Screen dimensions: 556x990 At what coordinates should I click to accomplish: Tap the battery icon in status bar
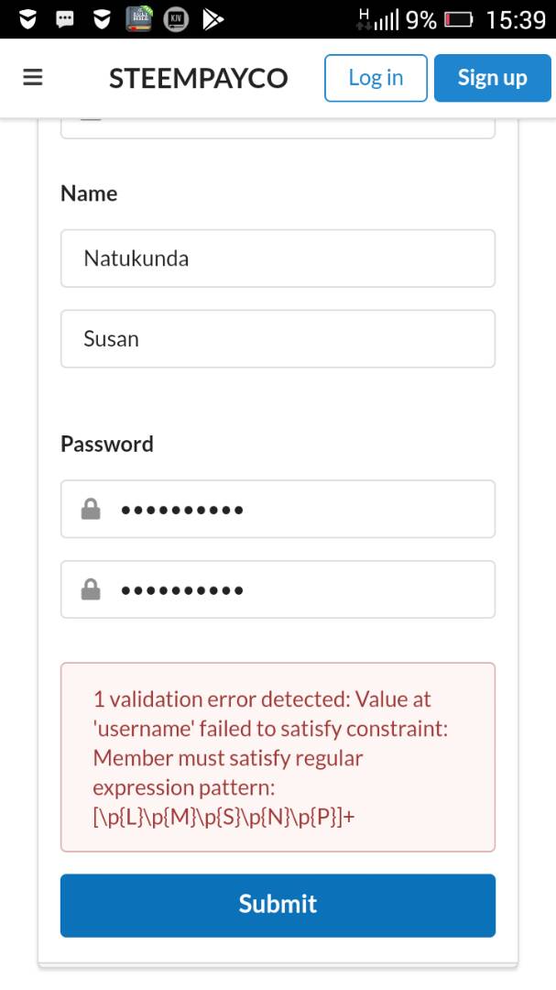[458, 19]
